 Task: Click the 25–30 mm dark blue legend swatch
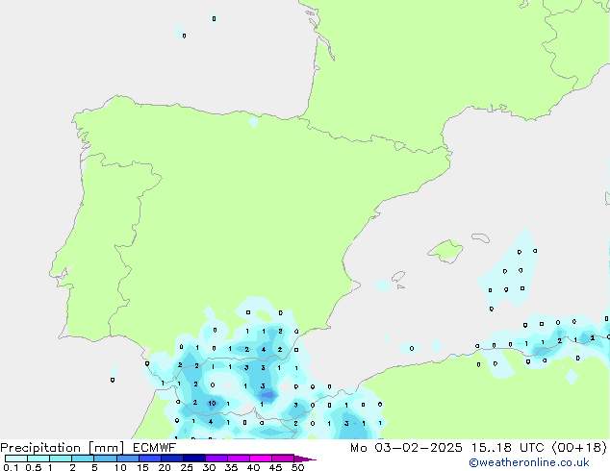(194, 459)
